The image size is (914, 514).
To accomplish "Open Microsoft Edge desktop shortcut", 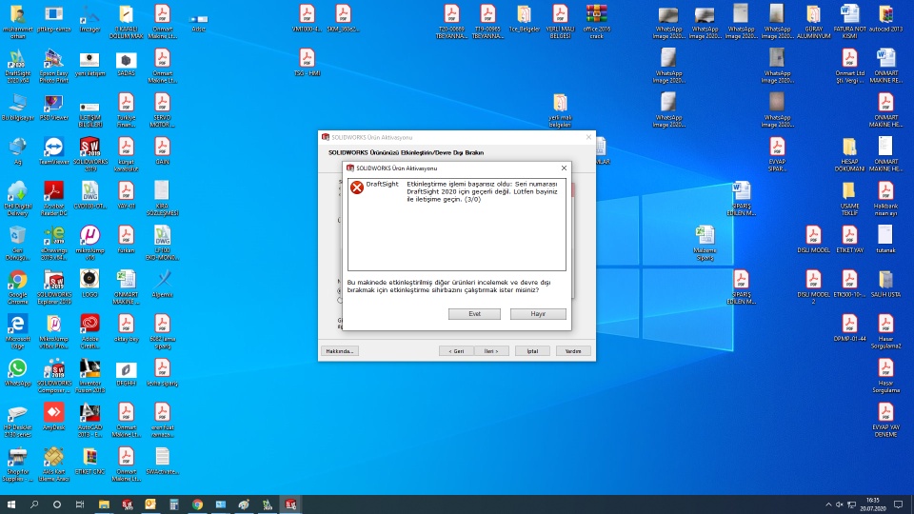I will pos(17,331).
